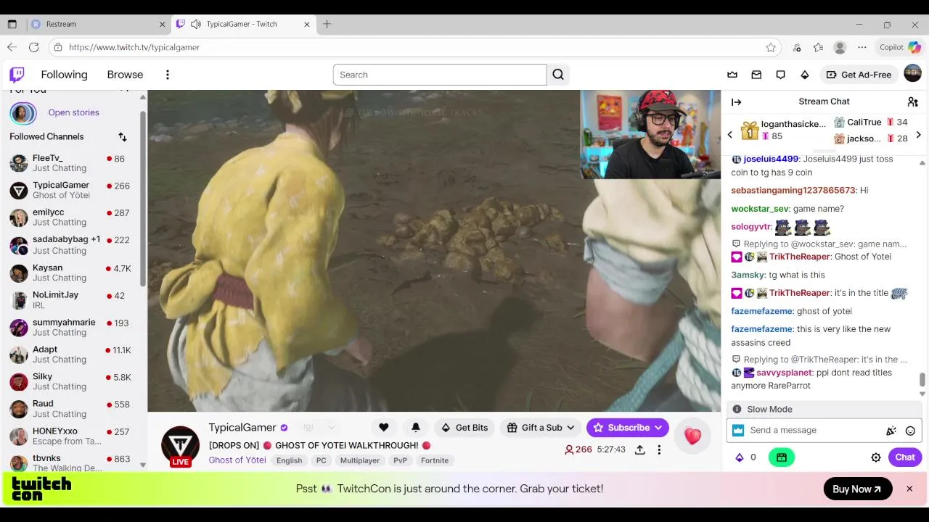The image size is (929, 522).
Task: Click the search magnifier button
Action: 558,75
